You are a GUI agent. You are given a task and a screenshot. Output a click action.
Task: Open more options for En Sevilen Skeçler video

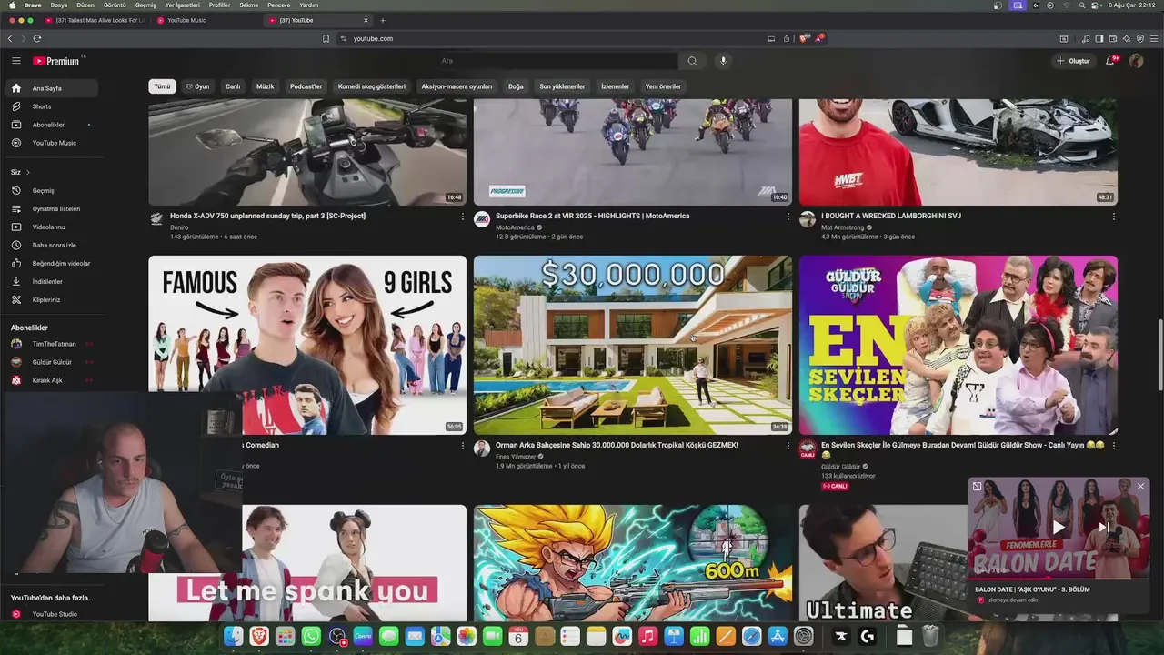1113,446
